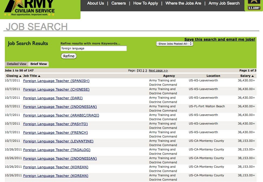Click the U.S. Army star emblem
This screenshot has height=182, width=263.
(254, 5)
